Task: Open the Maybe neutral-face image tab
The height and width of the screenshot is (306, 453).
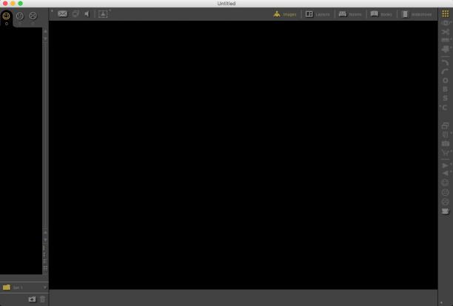Action: tap(20, 16)
